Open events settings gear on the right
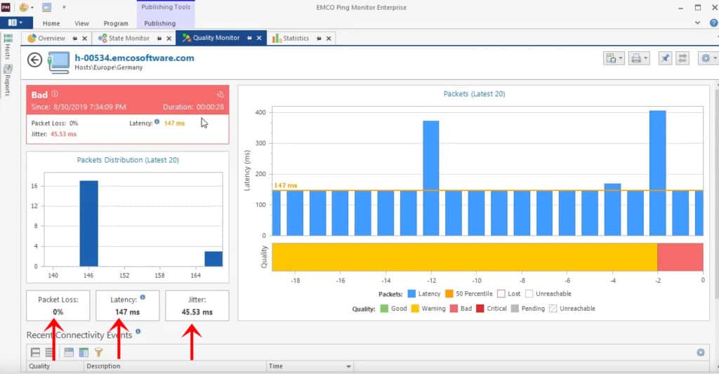719x374 pixels. 701,352
